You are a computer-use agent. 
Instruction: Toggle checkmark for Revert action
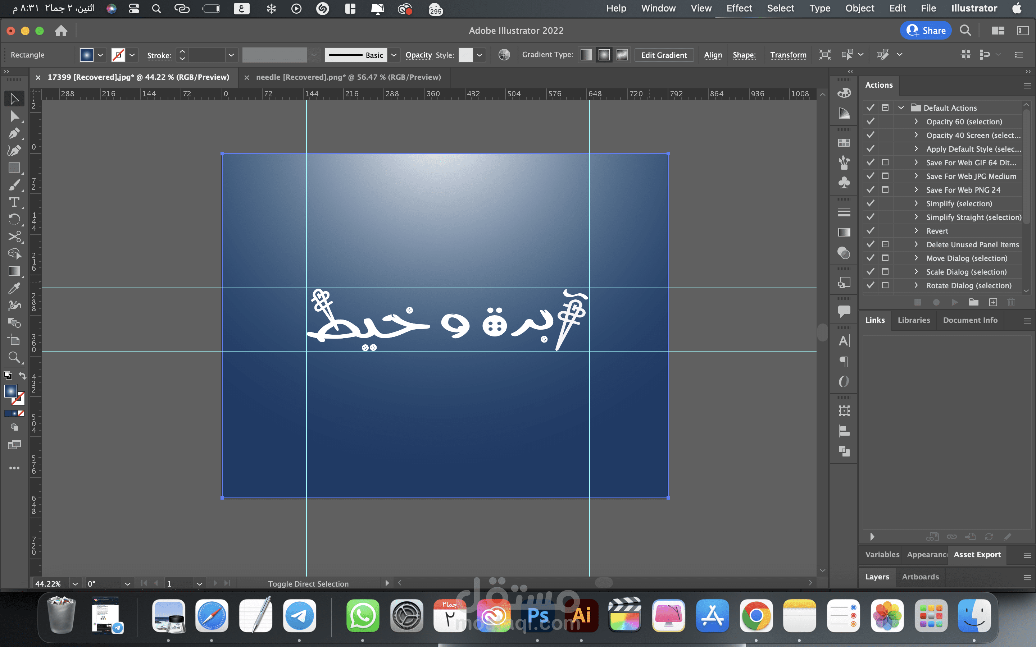click(x=870, y=231)
